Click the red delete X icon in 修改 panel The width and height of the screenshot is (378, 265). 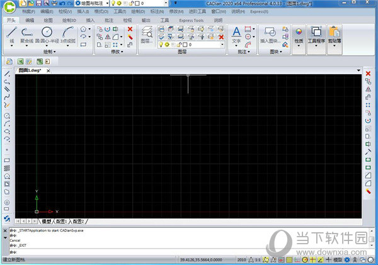[x=130, y=29]
